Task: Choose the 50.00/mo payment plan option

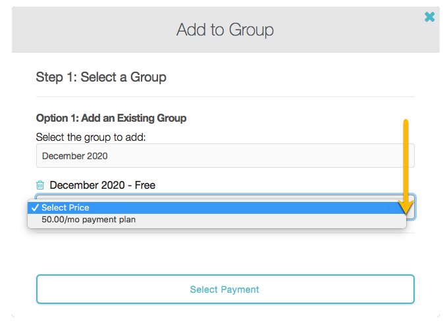Action: click(x=89, y=220)
